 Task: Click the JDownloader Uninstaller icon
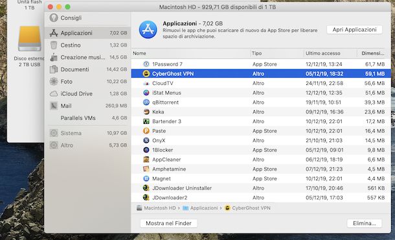146,188
